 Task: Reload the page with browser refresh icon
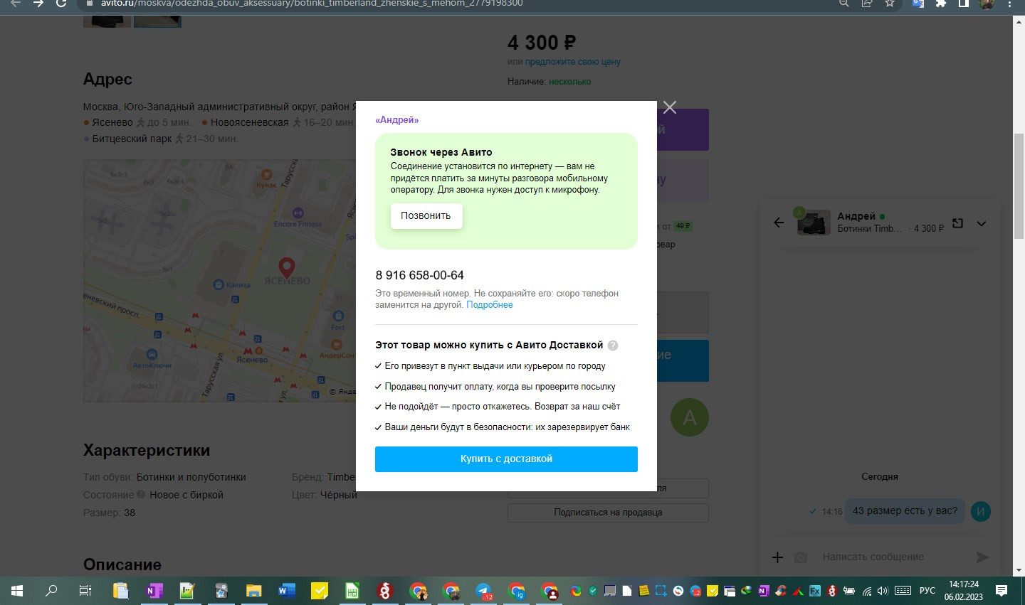pyautogui.click(x=61, y=4)
